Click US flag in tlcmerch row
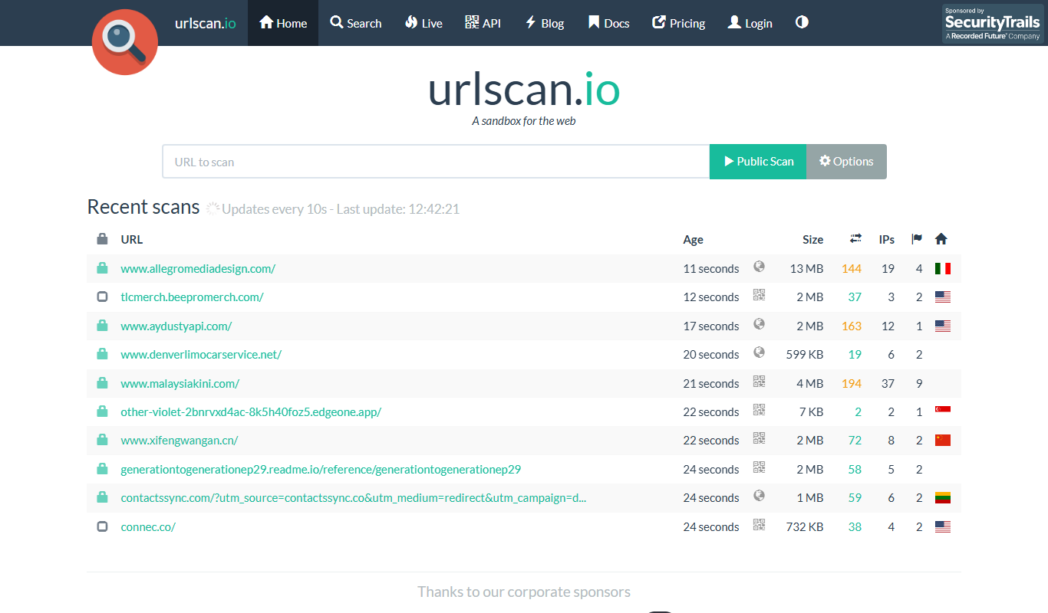 pyautogui.click(x=943, y=297)
